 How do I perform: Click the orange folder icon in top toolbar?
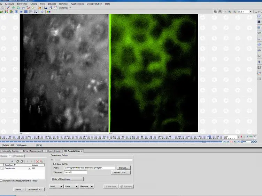pyautogui.click(x=39, y=8)
